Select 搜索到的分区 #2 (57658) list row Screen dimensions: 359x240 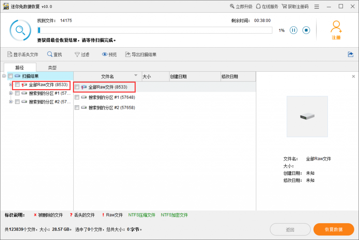pos(164,107)
